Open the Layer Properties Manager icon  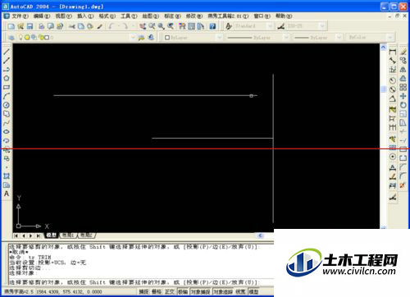[x=11, y=37]
